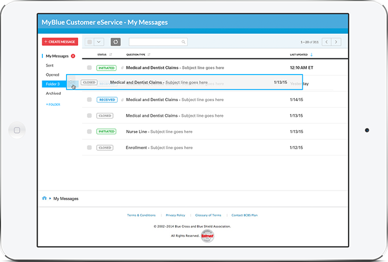Go to the next page of messages
The image size is (388, 262).
pyautogui.click(x=336, y=42)
